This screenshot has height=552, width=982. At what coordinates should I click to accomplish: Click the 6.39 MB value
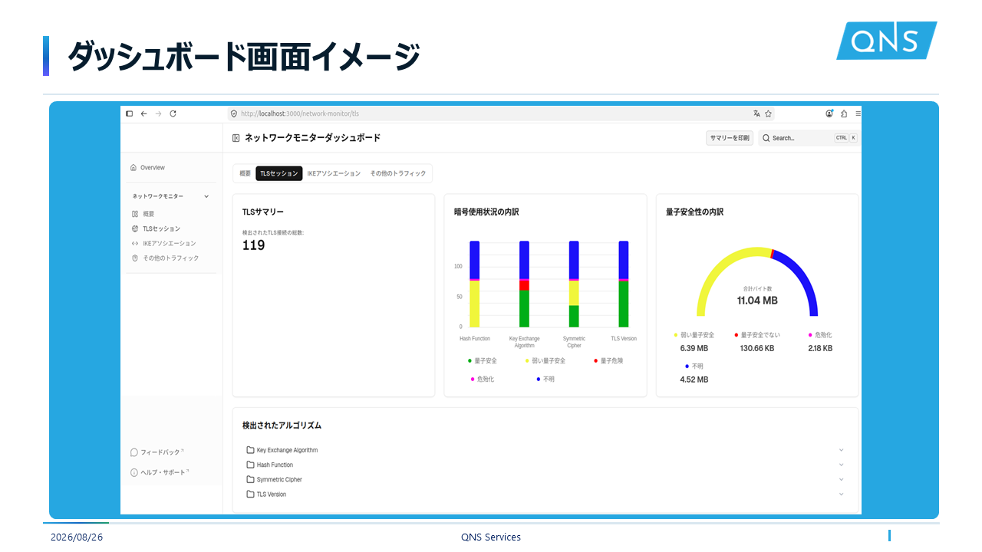point(694,348)
